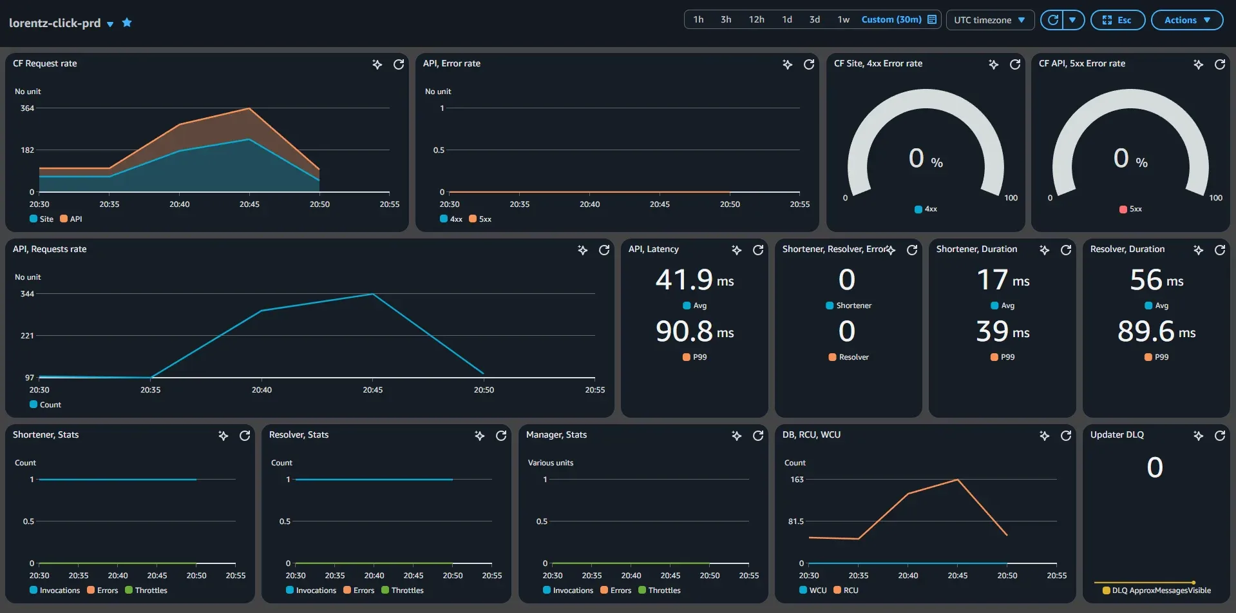This screenshot has height=613, width=1236.
Task: Open AI insights for Resolver, Duration
Action: click(1198, 250)
